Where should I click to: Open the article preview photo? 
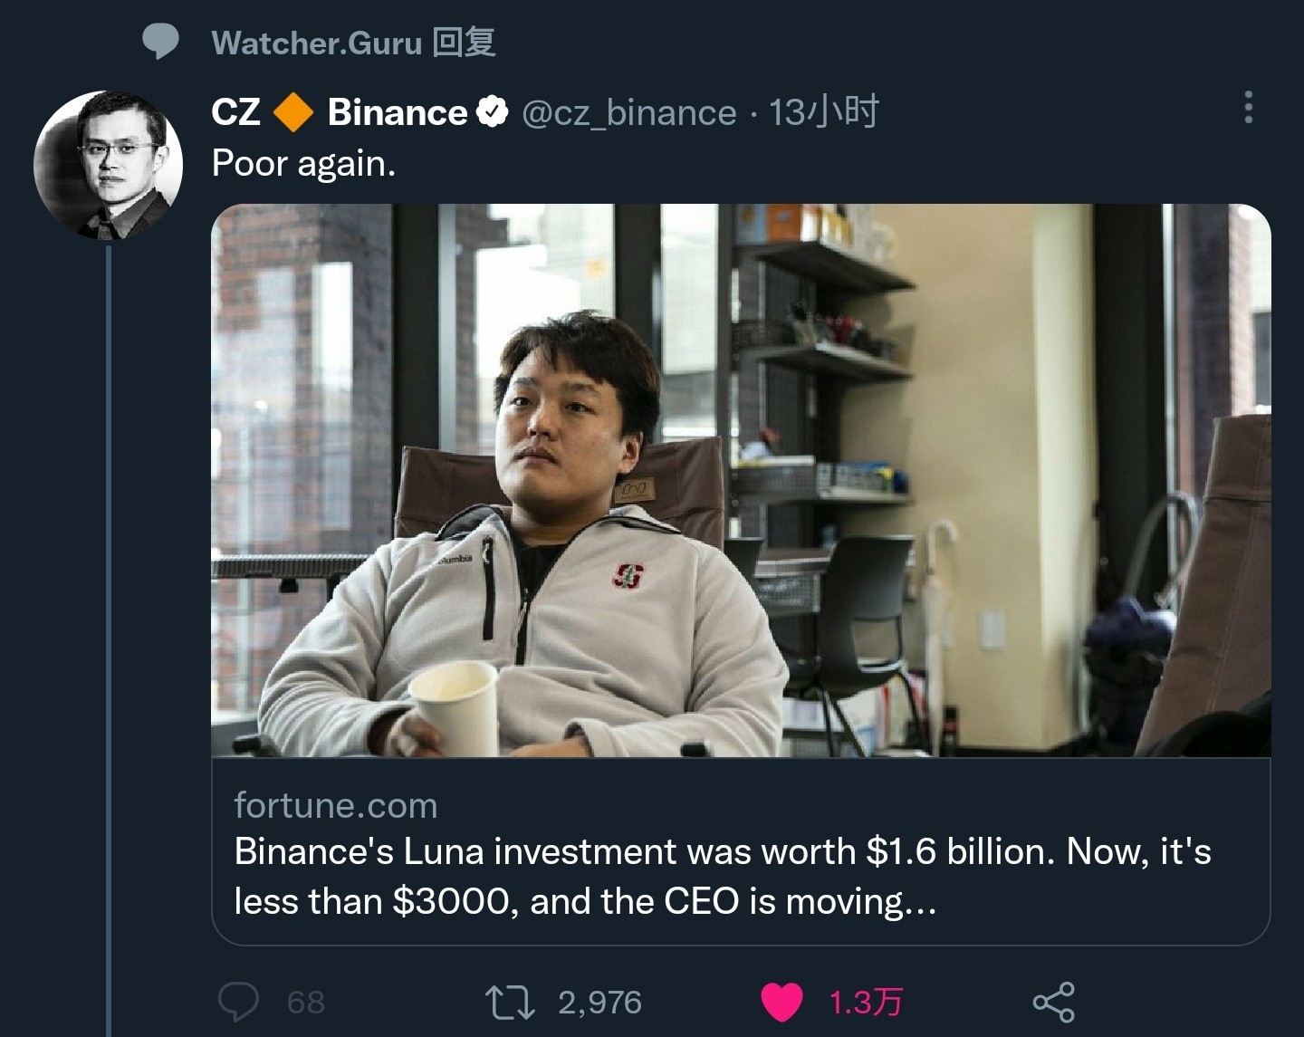pos(741,480)
